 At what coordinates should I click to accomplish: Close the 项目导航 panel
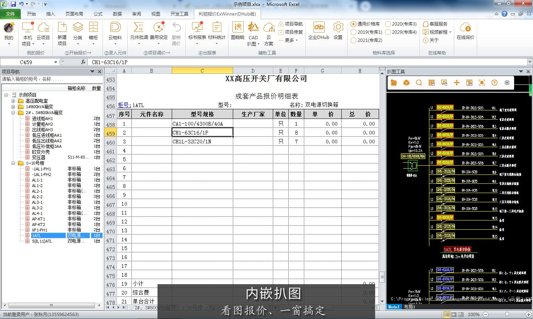point(100,72)
